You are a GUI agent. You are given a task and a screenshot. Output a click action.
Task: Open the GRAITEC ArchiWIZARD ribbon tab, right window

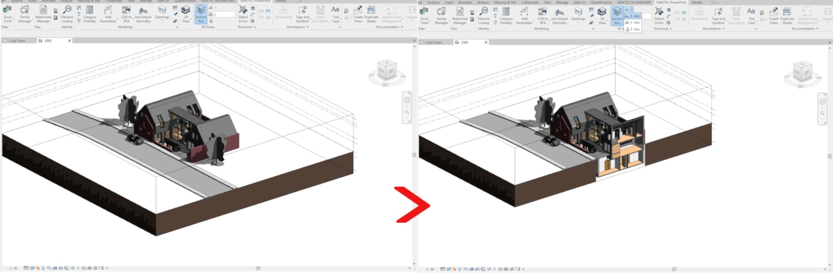[634, 2]
